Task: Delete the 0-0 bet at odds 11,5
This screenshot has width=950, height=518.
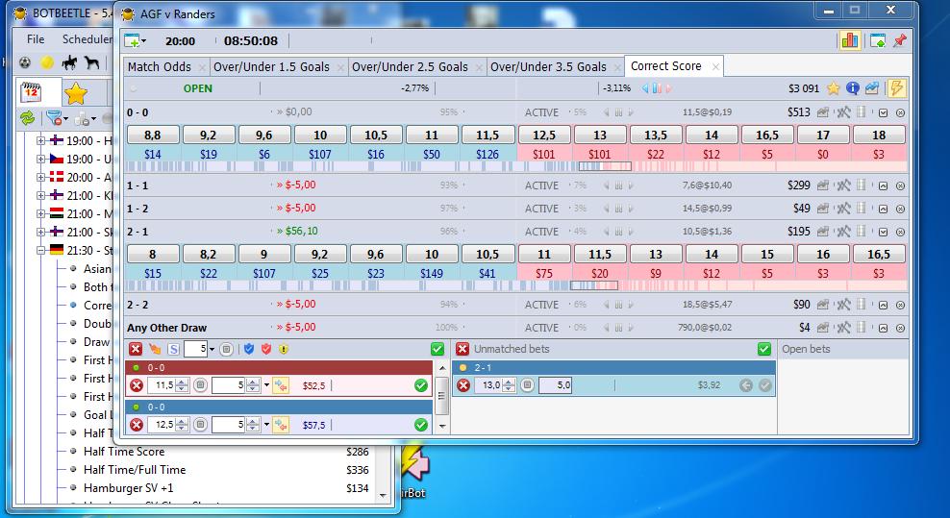Action: [x=137, y=385]
